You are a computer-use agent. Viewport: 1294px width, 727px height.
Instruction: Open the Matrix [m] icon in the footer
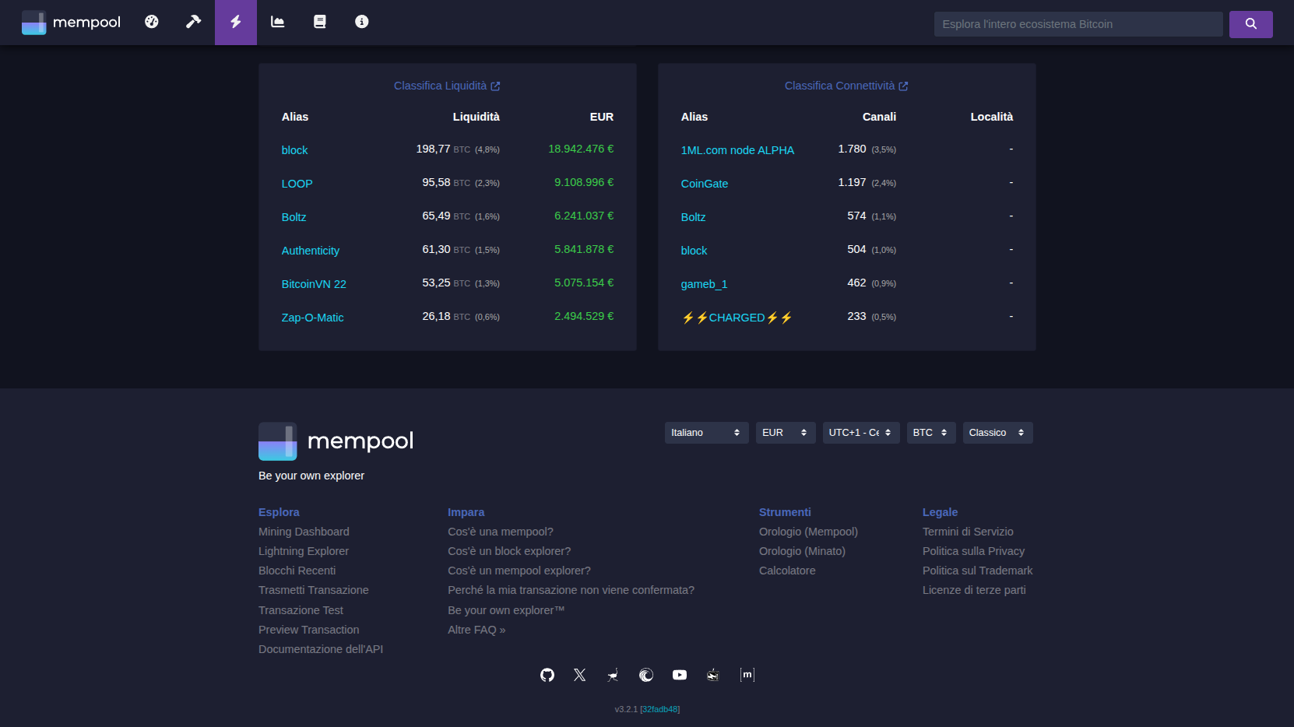(x=747, y=675)
